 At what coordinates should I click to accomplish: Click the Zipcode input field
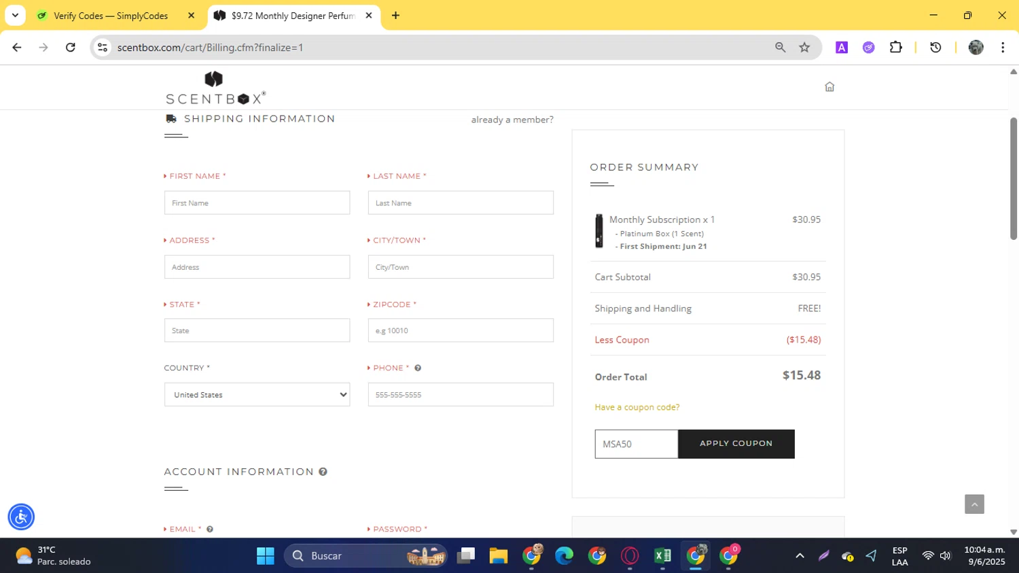click(x=461, y=330)
